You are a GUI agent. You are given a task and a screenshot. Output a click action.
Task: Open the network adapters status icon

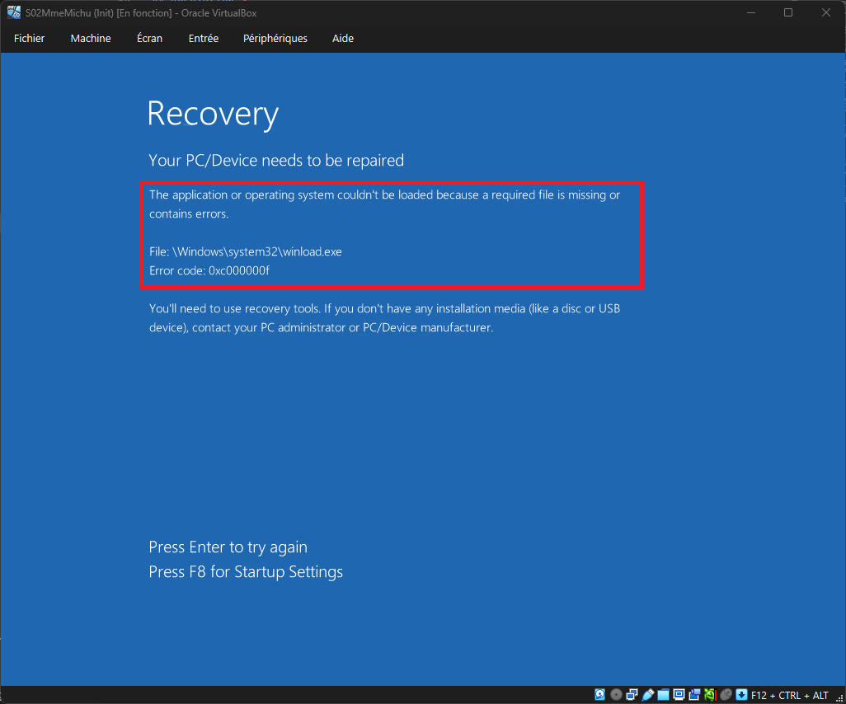pyautogui.click(x=632, y=694)
